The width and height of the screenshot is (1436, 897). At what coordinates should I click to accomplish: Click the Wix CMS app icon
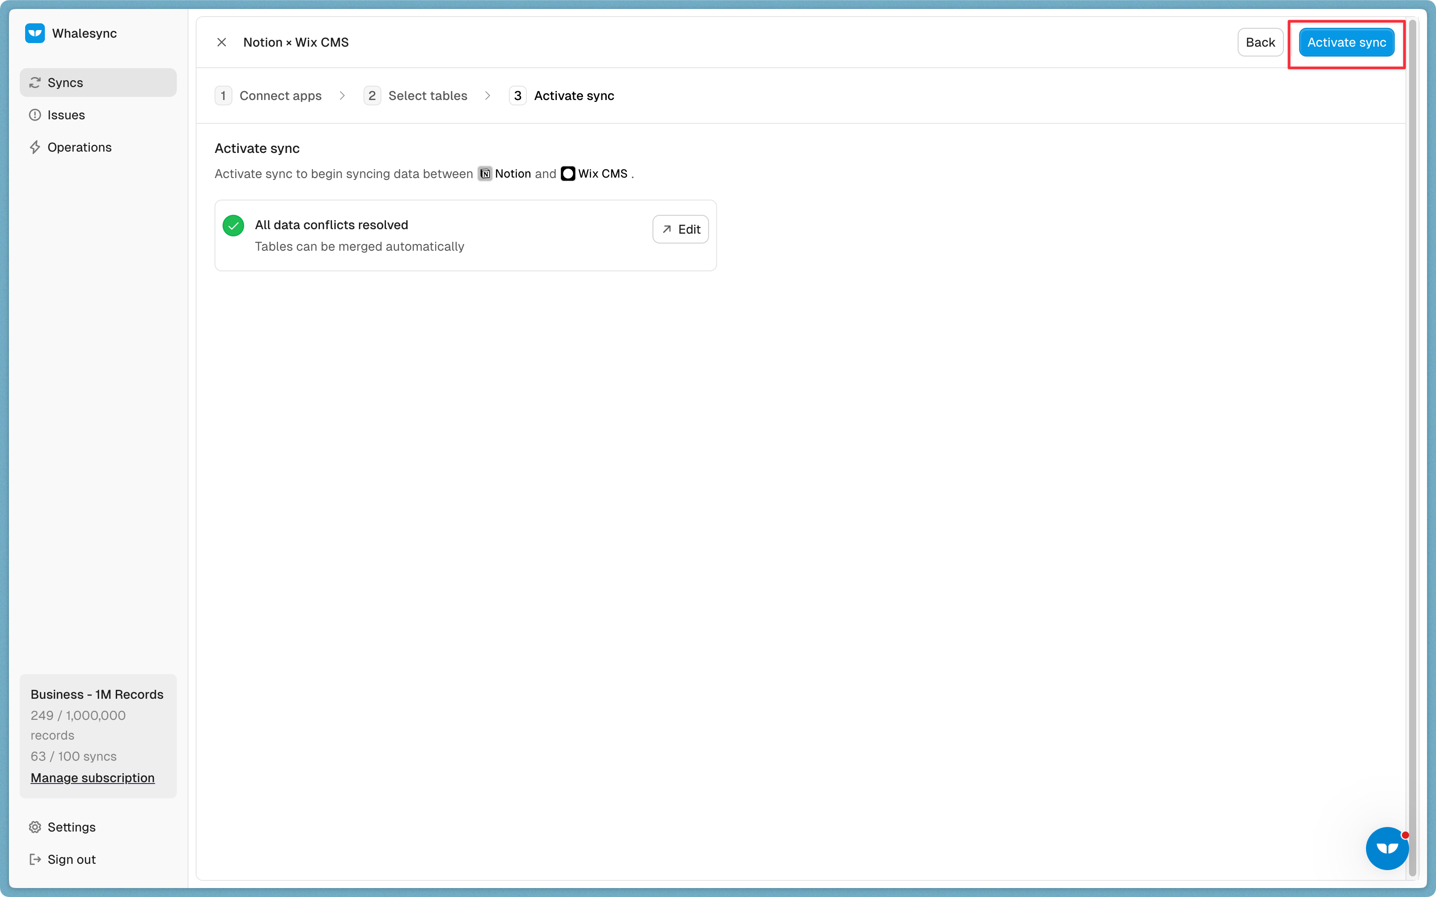(568, 174)
